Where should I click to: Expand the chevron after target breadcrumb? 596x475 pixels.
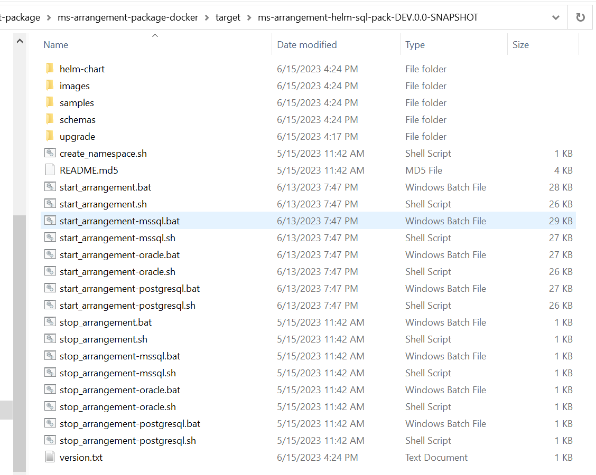[249, 17]
